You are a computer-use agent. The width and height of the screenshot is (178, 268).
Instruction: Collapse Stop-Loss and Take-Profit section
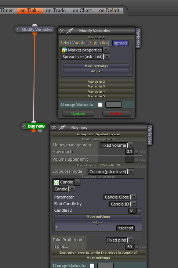pyautogui.click(x=98, y=165)
